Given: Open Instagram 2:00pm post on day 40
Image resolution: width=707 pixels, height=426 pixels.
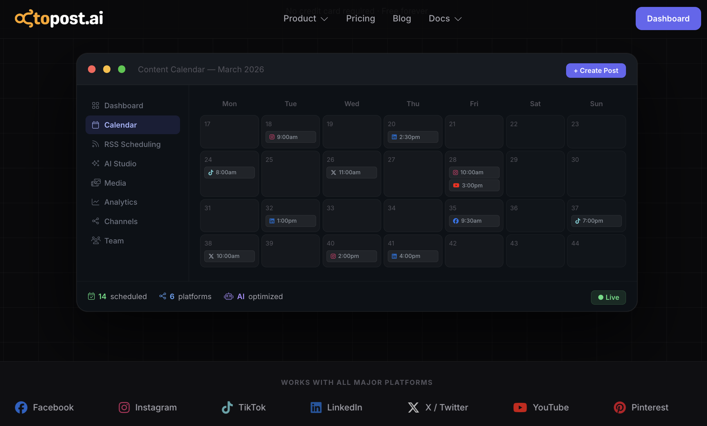Looking at the screenshot, I should (x=351, y=256).
